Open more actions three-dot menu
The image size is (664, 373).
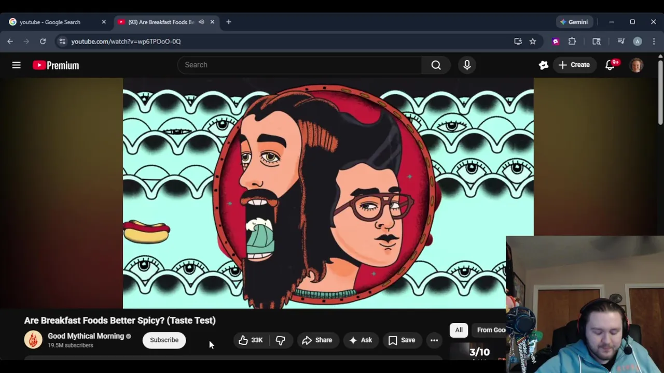(434, 340)
